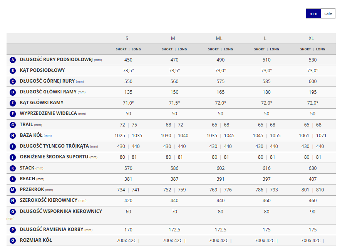Click the L badge next to REACH
The image size is (340, 251).
point(13,179)
